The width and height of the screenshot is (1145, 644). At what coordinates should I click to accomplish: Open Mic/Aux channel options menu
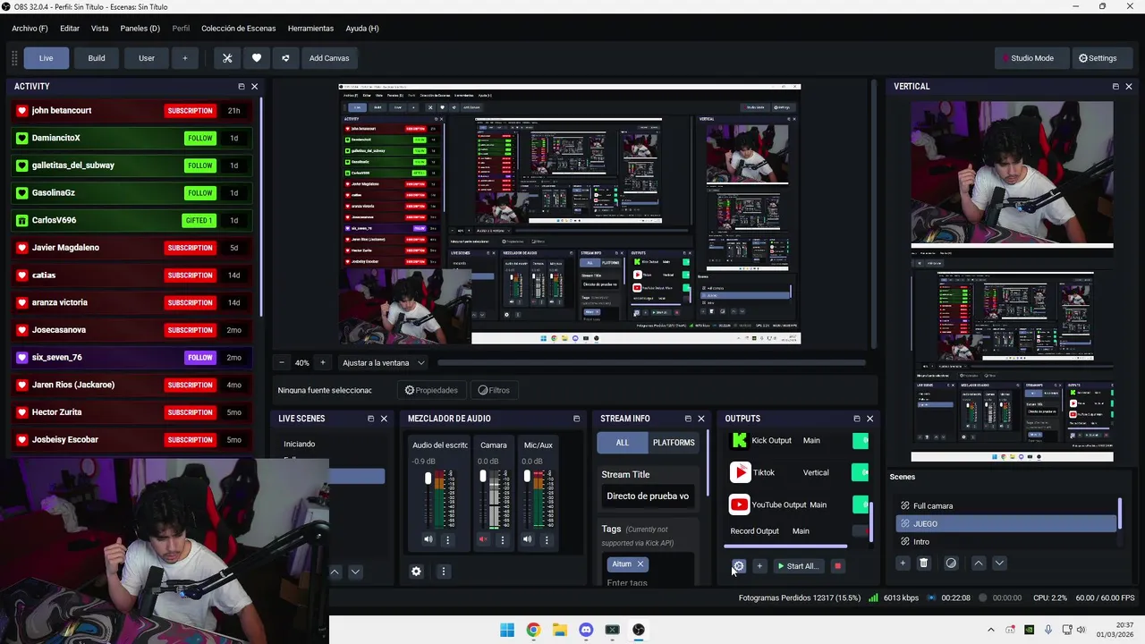546,539
